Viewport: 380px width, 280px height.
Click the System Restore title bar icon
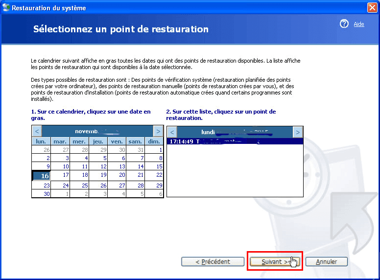tap(6, 7)
